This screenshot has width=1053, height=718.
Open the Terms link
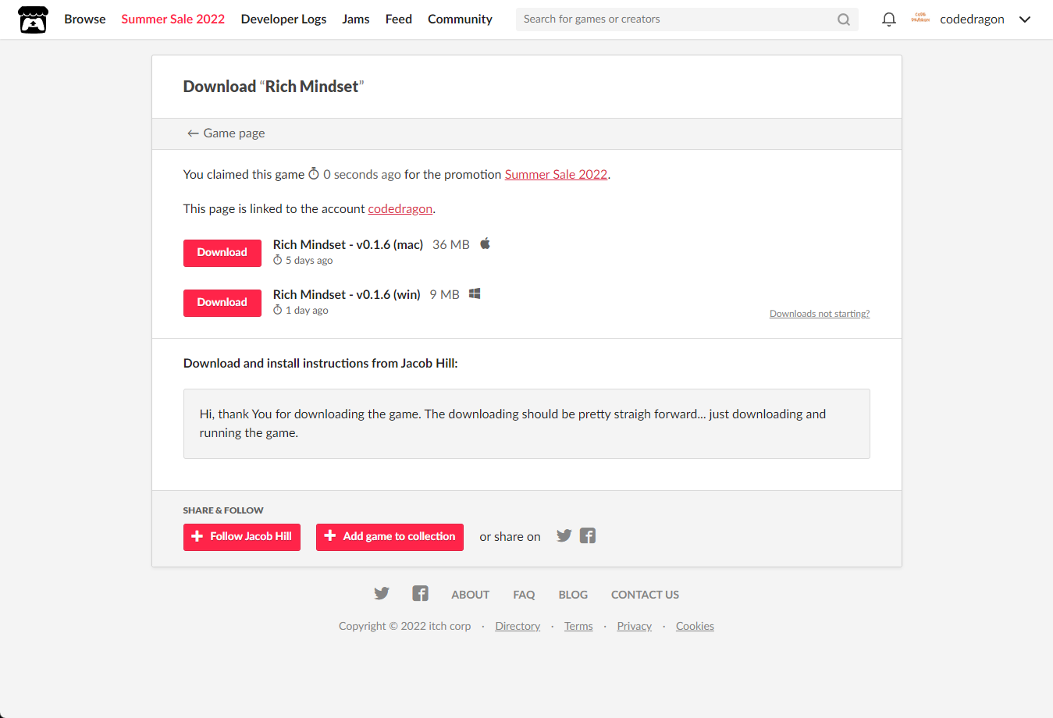click(578, 626)
